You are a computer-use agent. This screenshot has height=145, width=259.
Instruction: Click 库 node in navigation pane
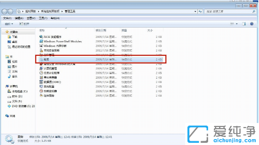click(9, 57)
